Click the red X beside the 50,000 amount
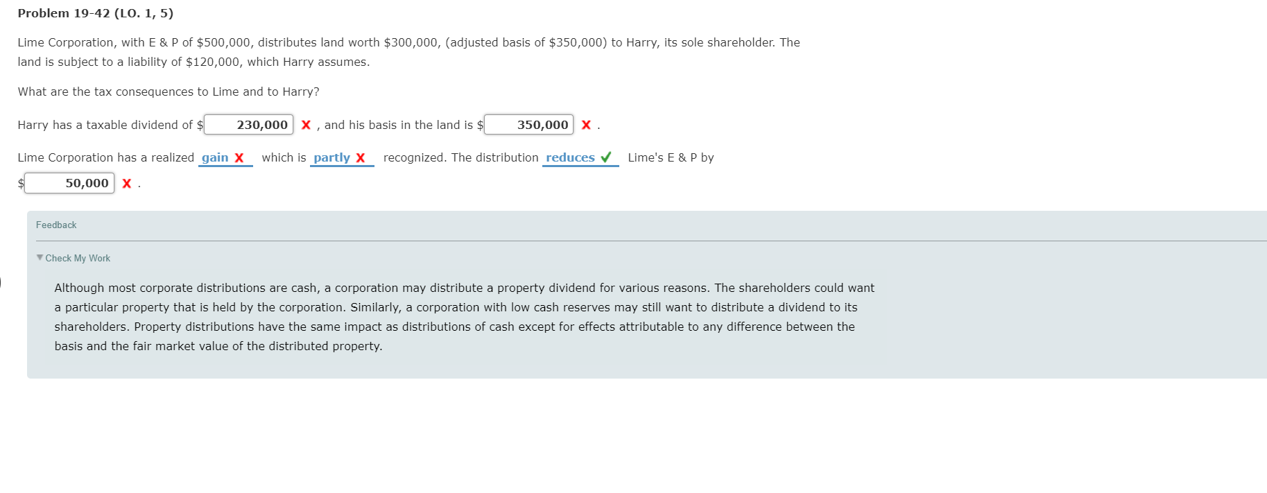The image size is (1267, 493). (x=126, y=183)
